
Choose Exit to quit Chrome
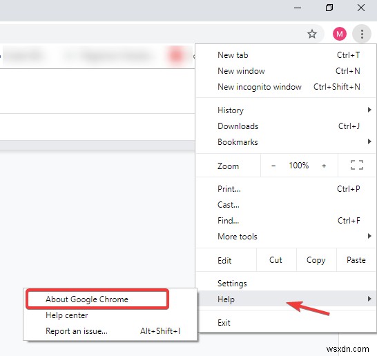(286, 322)
